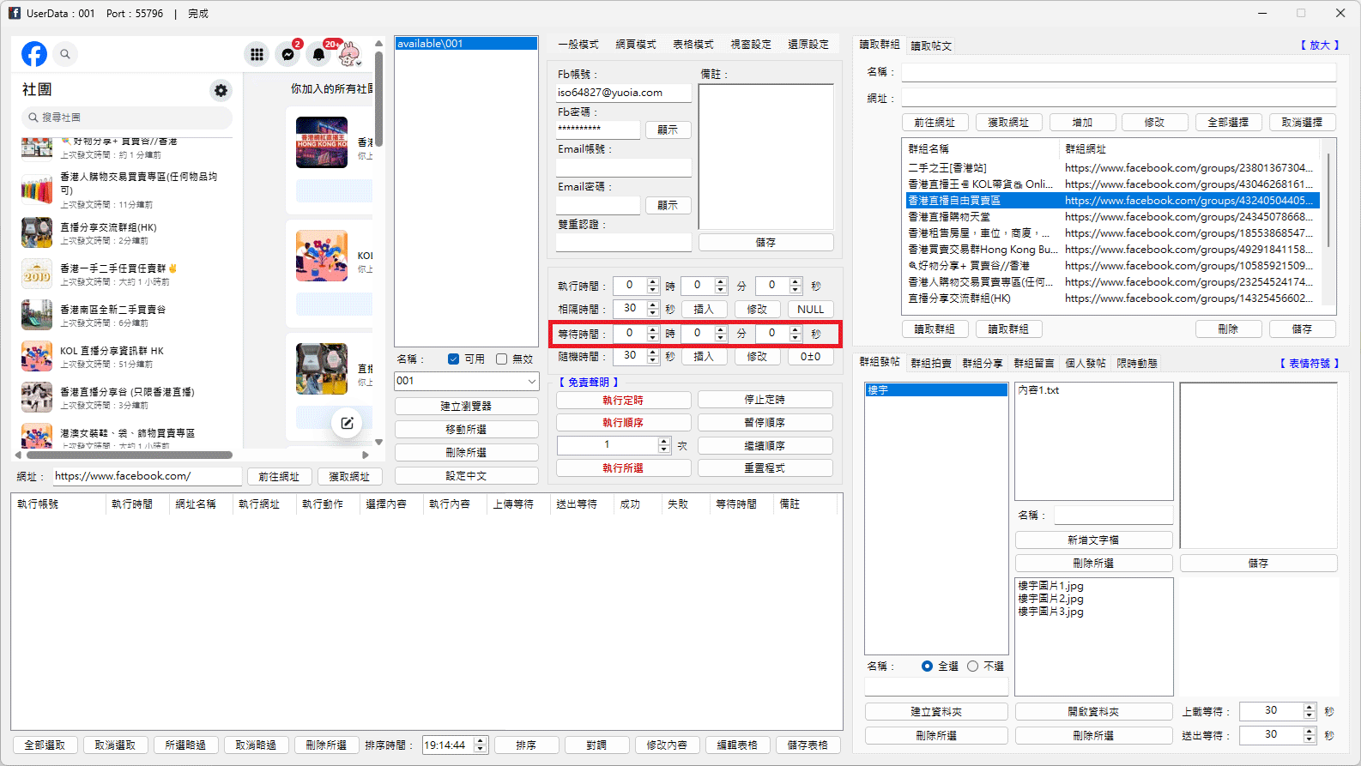
Task: Click the 儲存表格 button
Action: coord(808,745)
